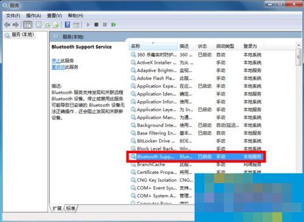The height and width of the screenshot is (222, 304).
Task: Click the Refresh toolbar icon
Action: [47, 25]
